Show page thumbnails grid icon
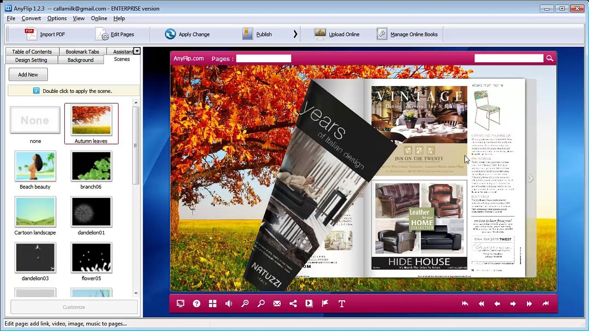 pos(213,303)
